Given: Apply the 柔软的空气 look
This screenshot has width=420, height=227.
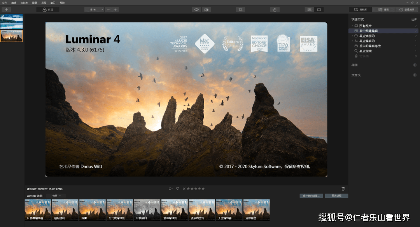Looking at the screenshot, I should coord(202,210).
